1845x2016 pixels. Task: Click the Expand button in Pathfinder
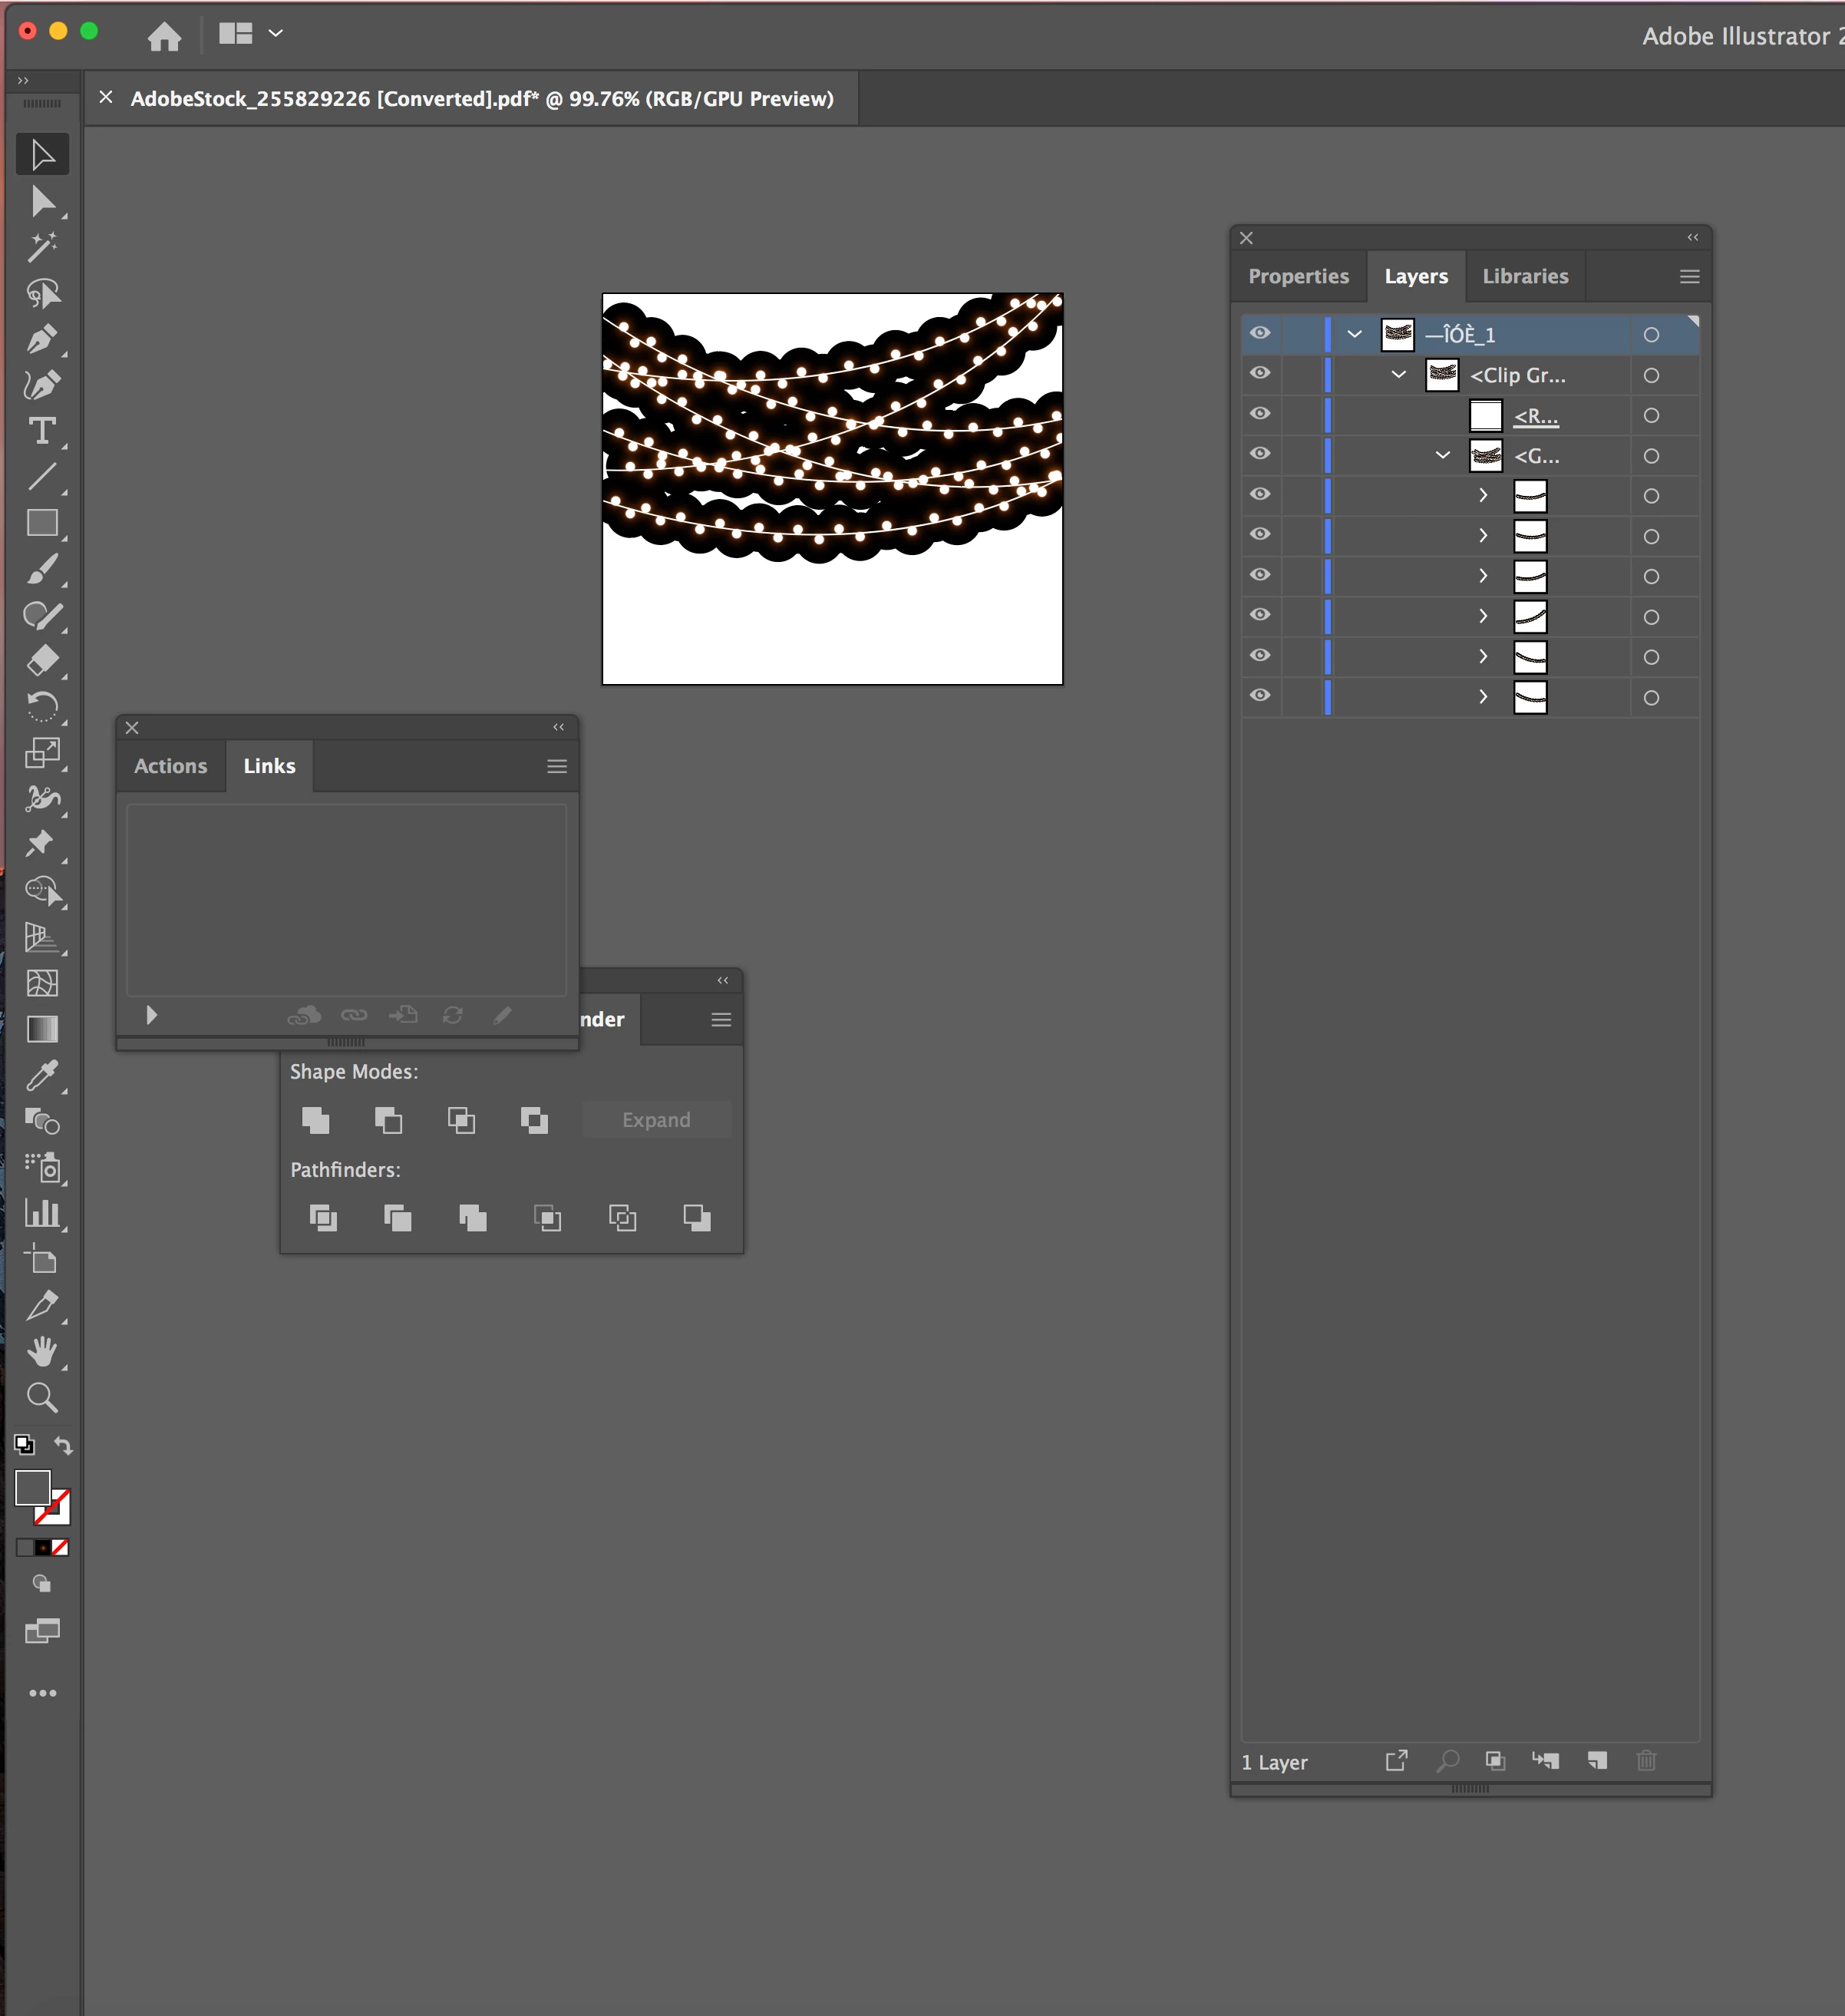tap(655, 1120)
